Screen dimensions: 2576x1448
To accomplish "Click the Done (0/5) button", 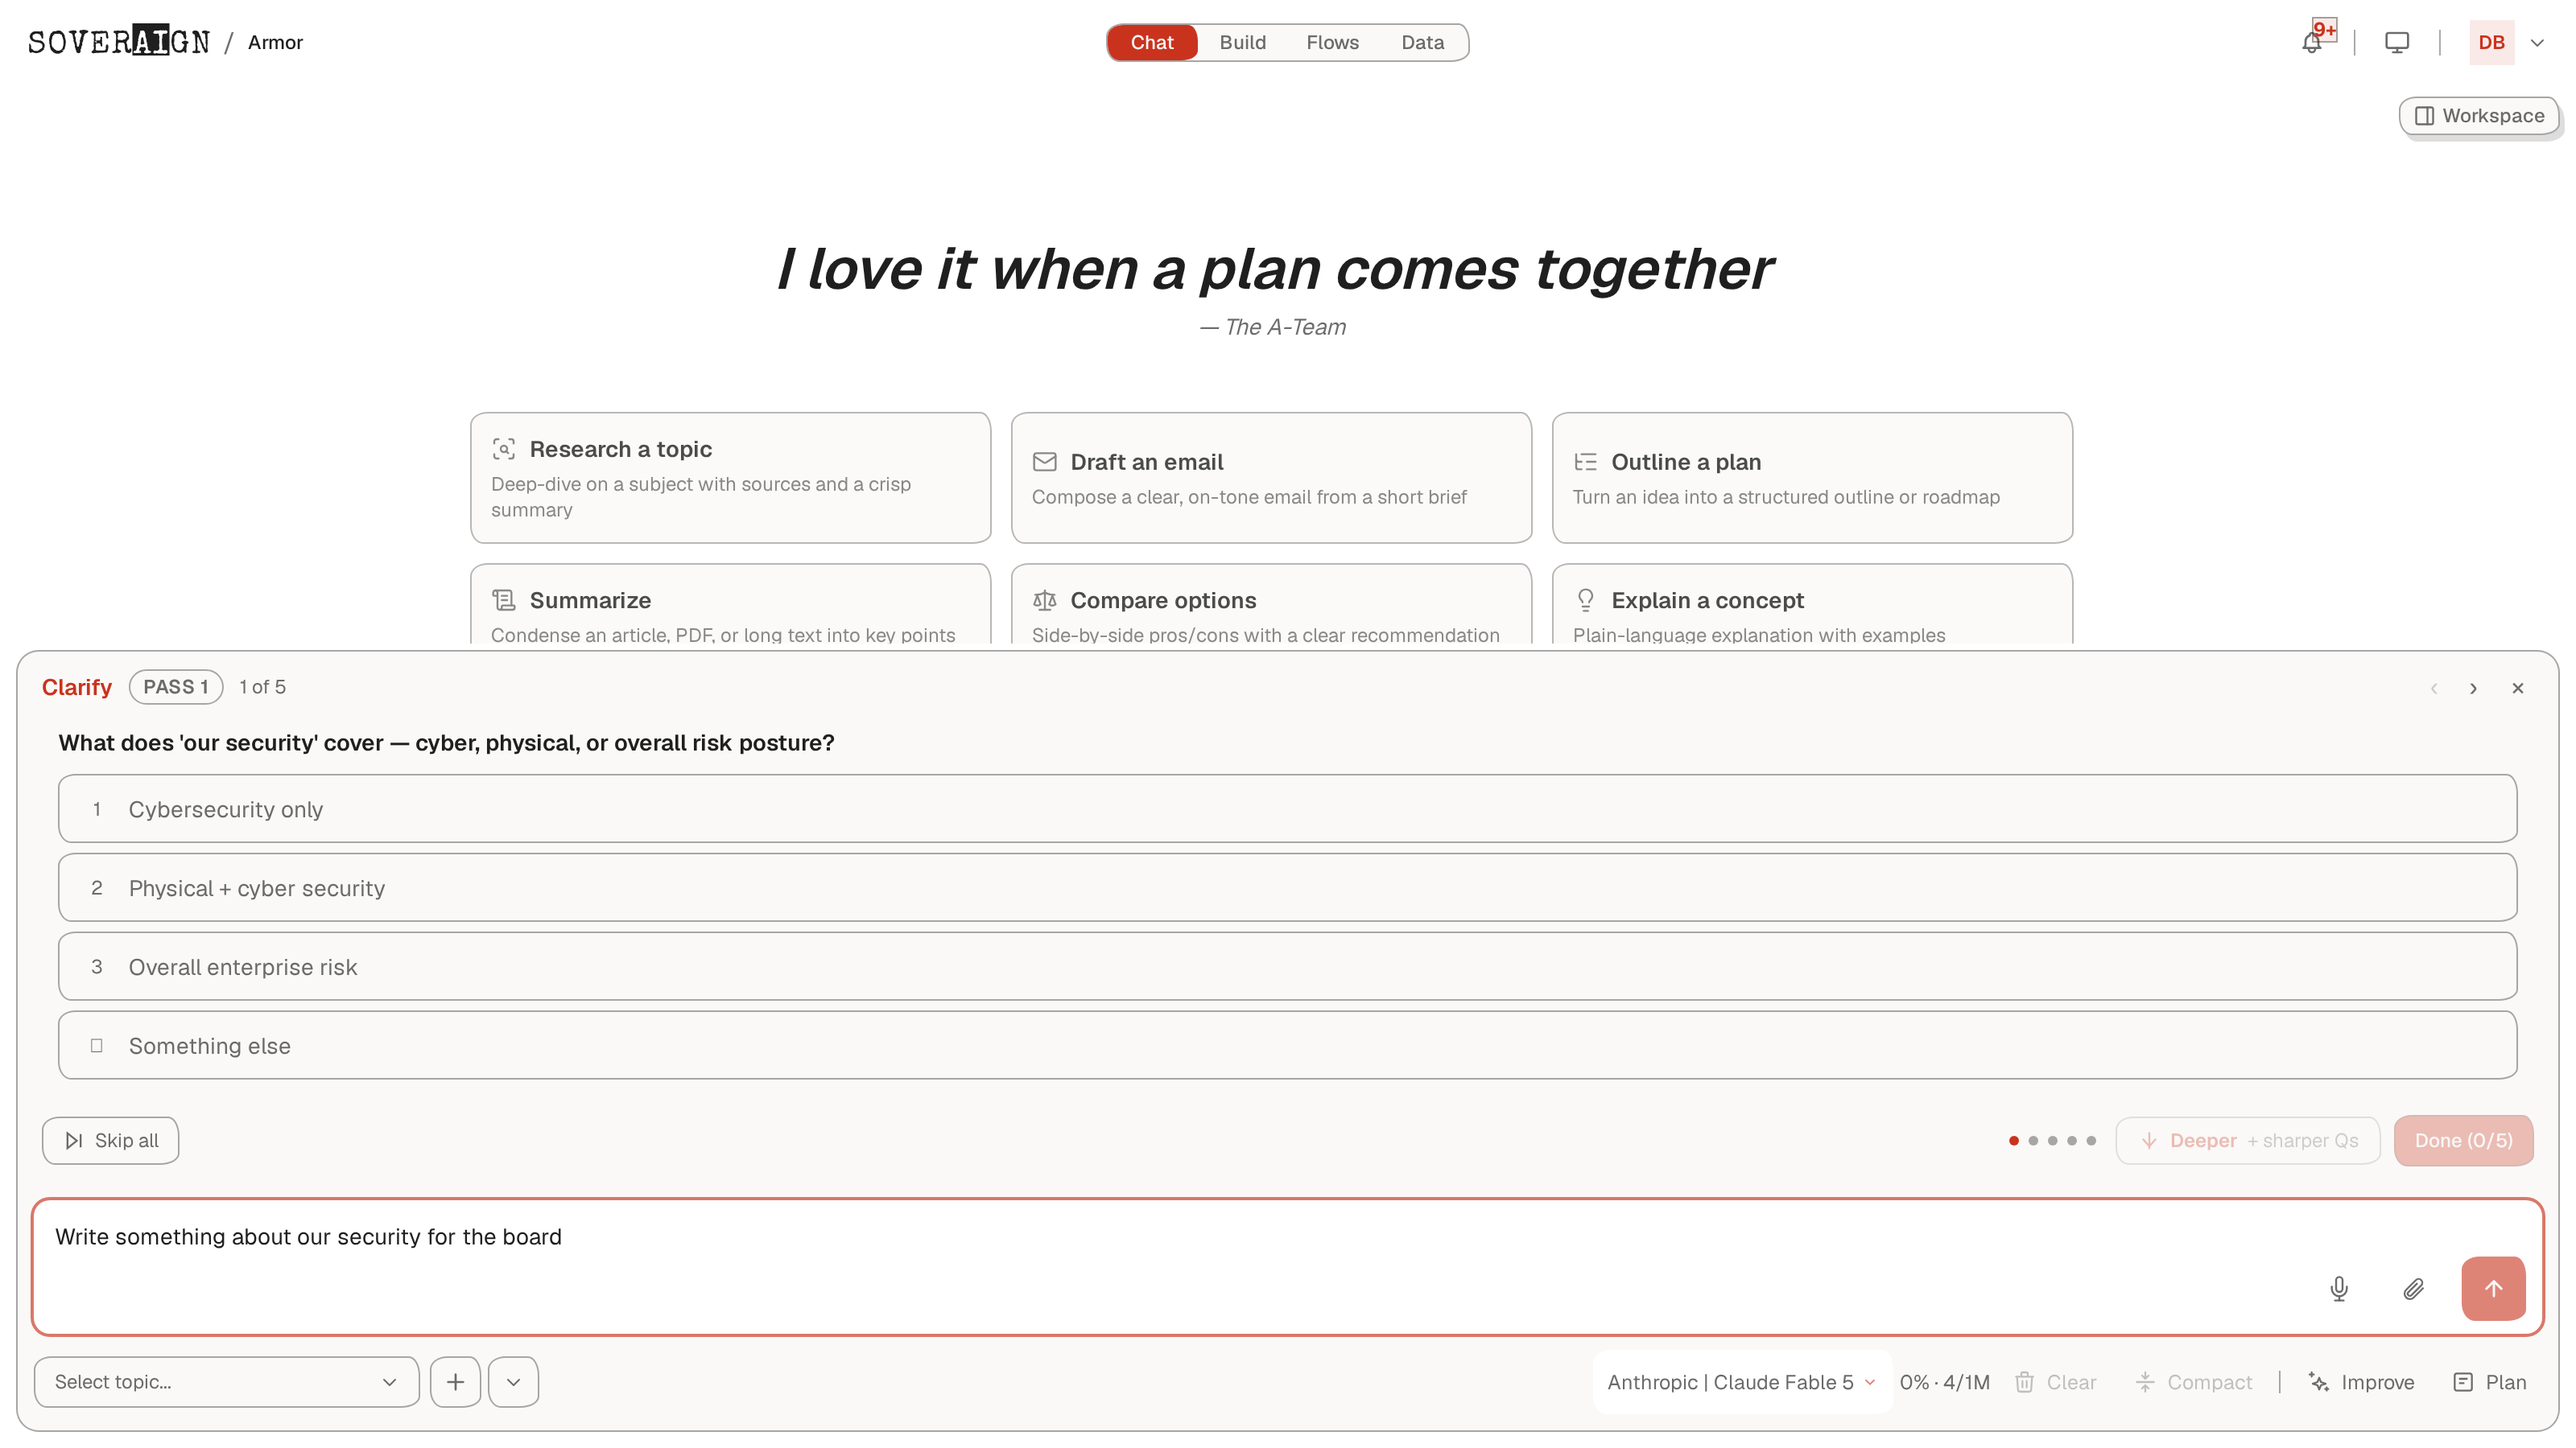I will 2463,1140.
